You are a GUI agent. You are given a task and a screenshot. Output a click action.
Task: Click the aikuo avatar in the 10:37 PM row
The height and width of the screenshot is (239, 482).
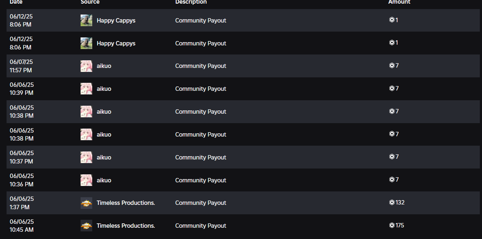pos(86,157)
